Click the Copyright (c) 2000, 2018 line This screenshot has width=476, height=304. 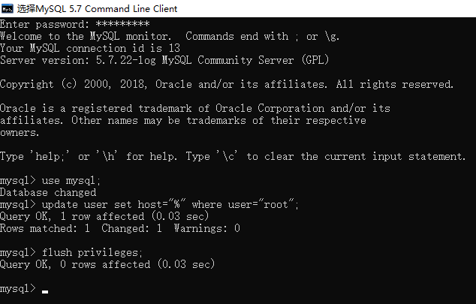coord(227,84)
